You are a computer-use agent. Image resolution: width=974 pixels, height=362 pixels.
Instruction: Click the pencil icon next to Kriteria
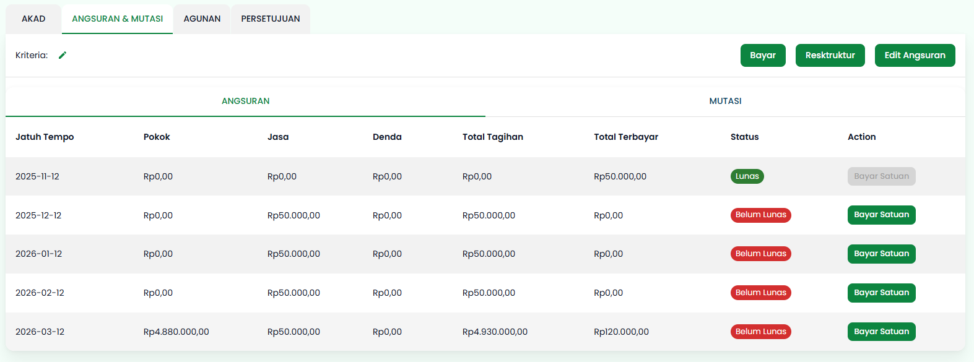(63, 55)
